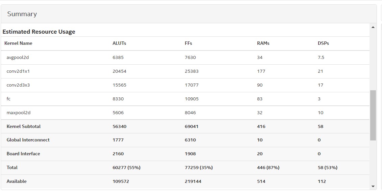Image resolution: width=382 pixels, height=193 pixels.
Task: Click the Summary panel header
Action: click(22, 14)
